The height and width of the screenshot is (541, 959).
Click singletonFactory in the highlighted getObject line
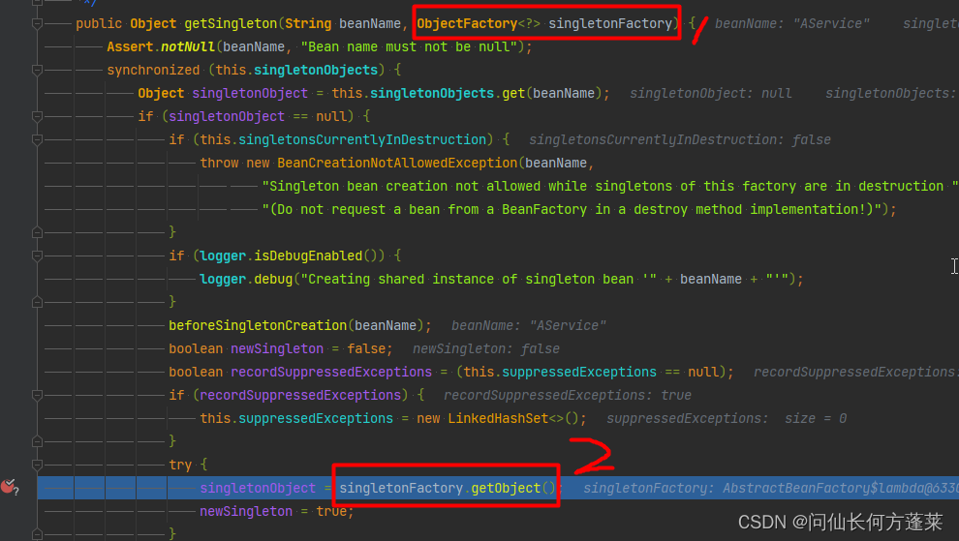[401, 489]
